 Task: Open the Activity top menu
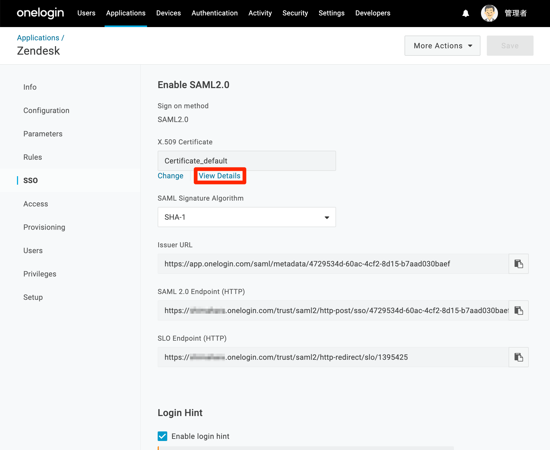[260, 13]
